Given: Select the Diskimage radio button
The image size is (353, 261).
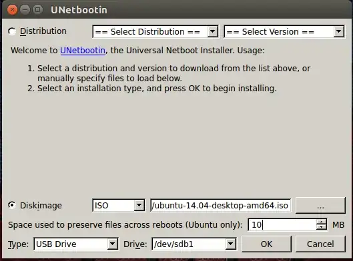Looking at the screenshot, I should (x=12, y=205).
